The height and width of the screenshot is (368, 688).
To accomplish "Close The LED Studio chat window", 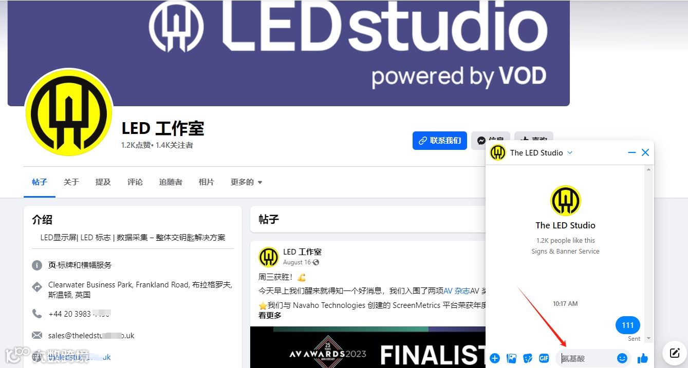I will pyautogui.click(x=645, y=152).
